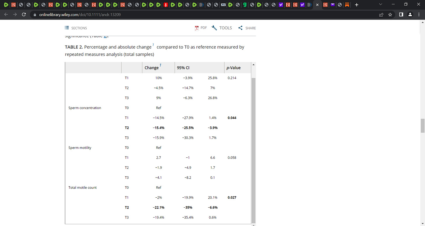Select the 'Sperm concentration' row label
The height and width of the screenshot is (226, 425).
click(85, 108)
